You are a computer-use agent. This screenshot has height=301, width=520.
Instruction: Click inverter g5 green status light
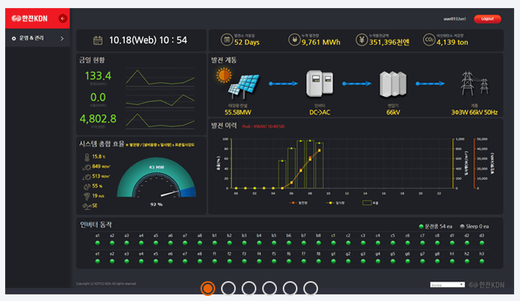pos(393,261)
